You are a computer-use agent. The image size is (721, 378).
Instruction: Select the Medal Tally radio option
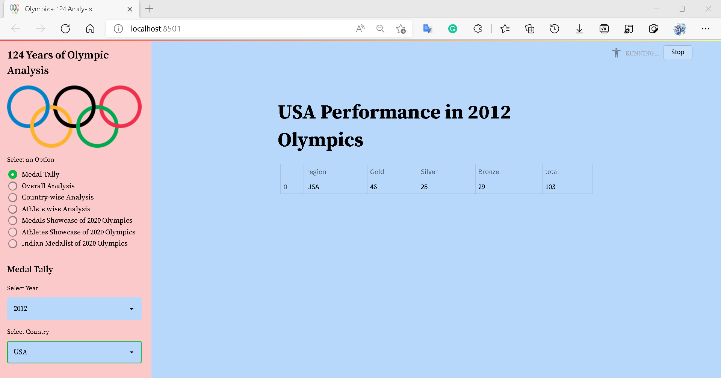(33, 174)
